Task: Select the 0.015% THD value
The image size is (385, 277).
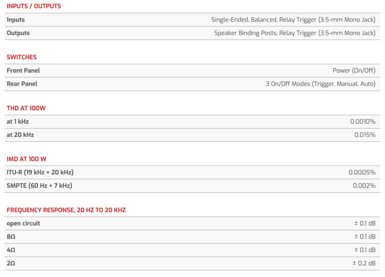Action: [x=364, y=135]
